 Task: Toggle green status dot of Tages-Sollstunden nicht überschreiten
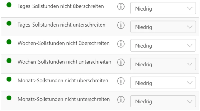tap(9, 5)
